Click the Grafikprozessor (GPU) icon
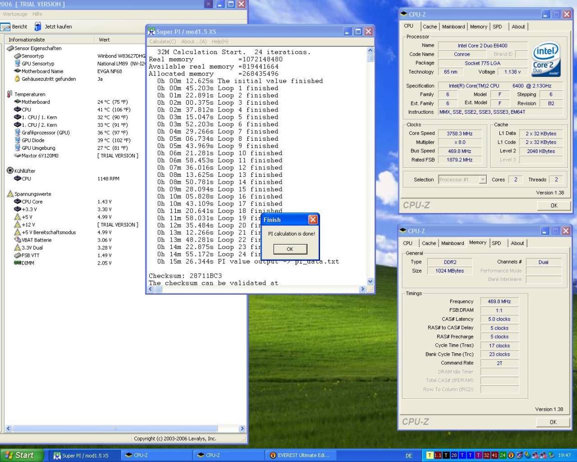 click(x=18, y=132)
